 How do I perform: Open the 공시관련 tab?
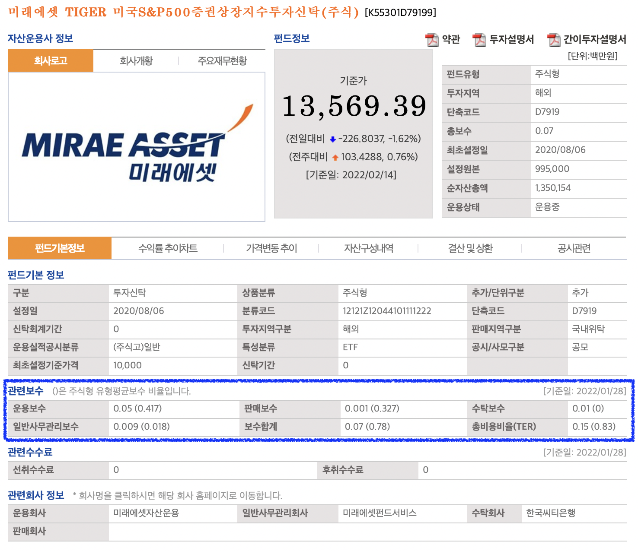(574, 248)
